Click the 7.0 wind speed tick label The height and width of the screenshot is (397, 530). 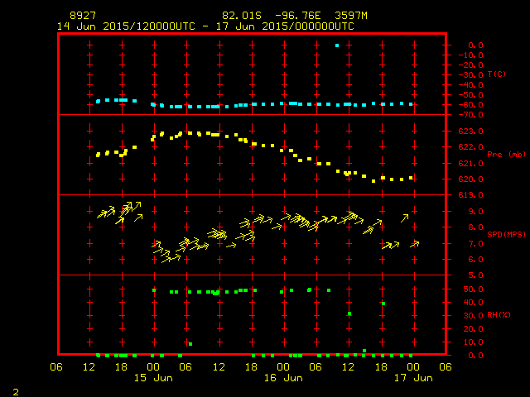click(475, 244)
